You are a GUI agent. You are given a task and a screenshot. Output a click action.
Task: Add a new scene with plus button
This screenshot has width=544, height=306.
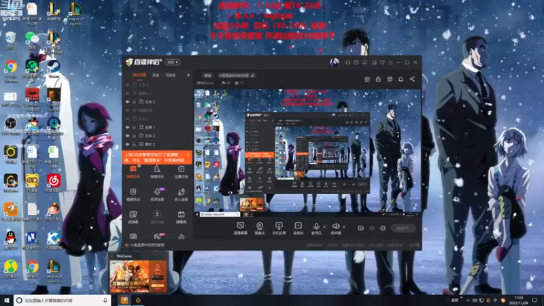(188, 75)
